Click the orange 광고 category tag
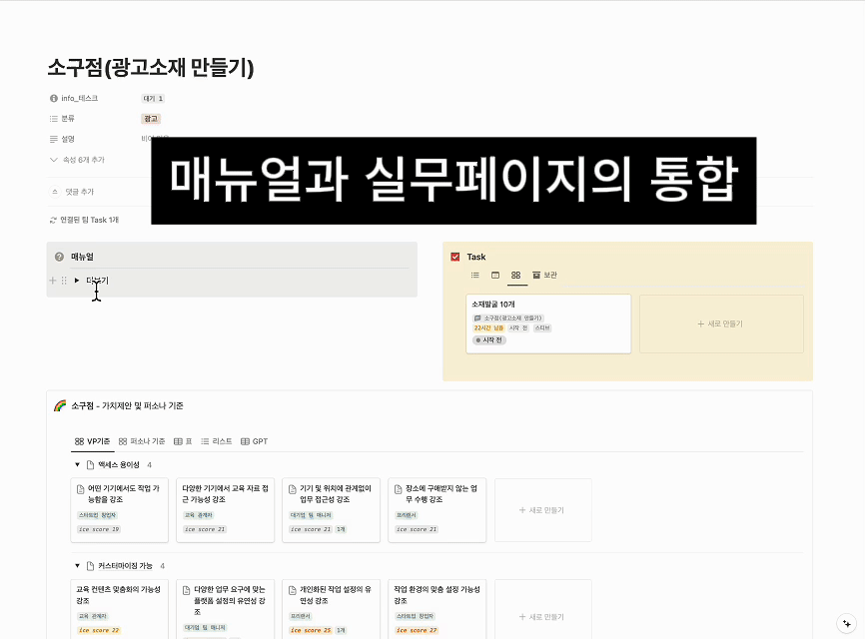Viewport: 865px width, 639px height. pos(152,118)
